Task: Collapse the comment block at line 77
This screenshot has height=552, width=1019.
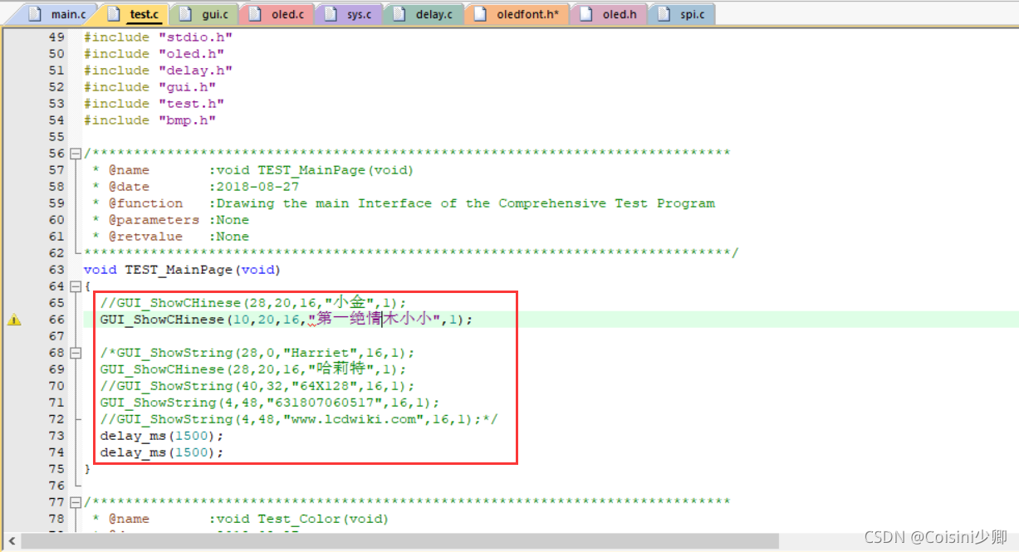Action: [x=76, y=502]
